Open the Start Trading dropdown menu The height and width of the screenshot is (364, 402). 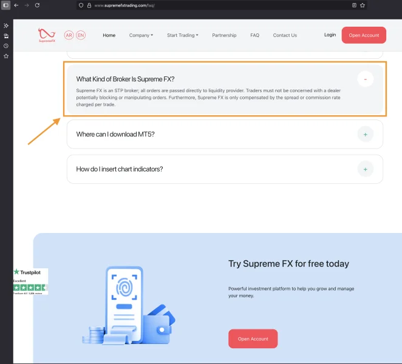[183, 35]
